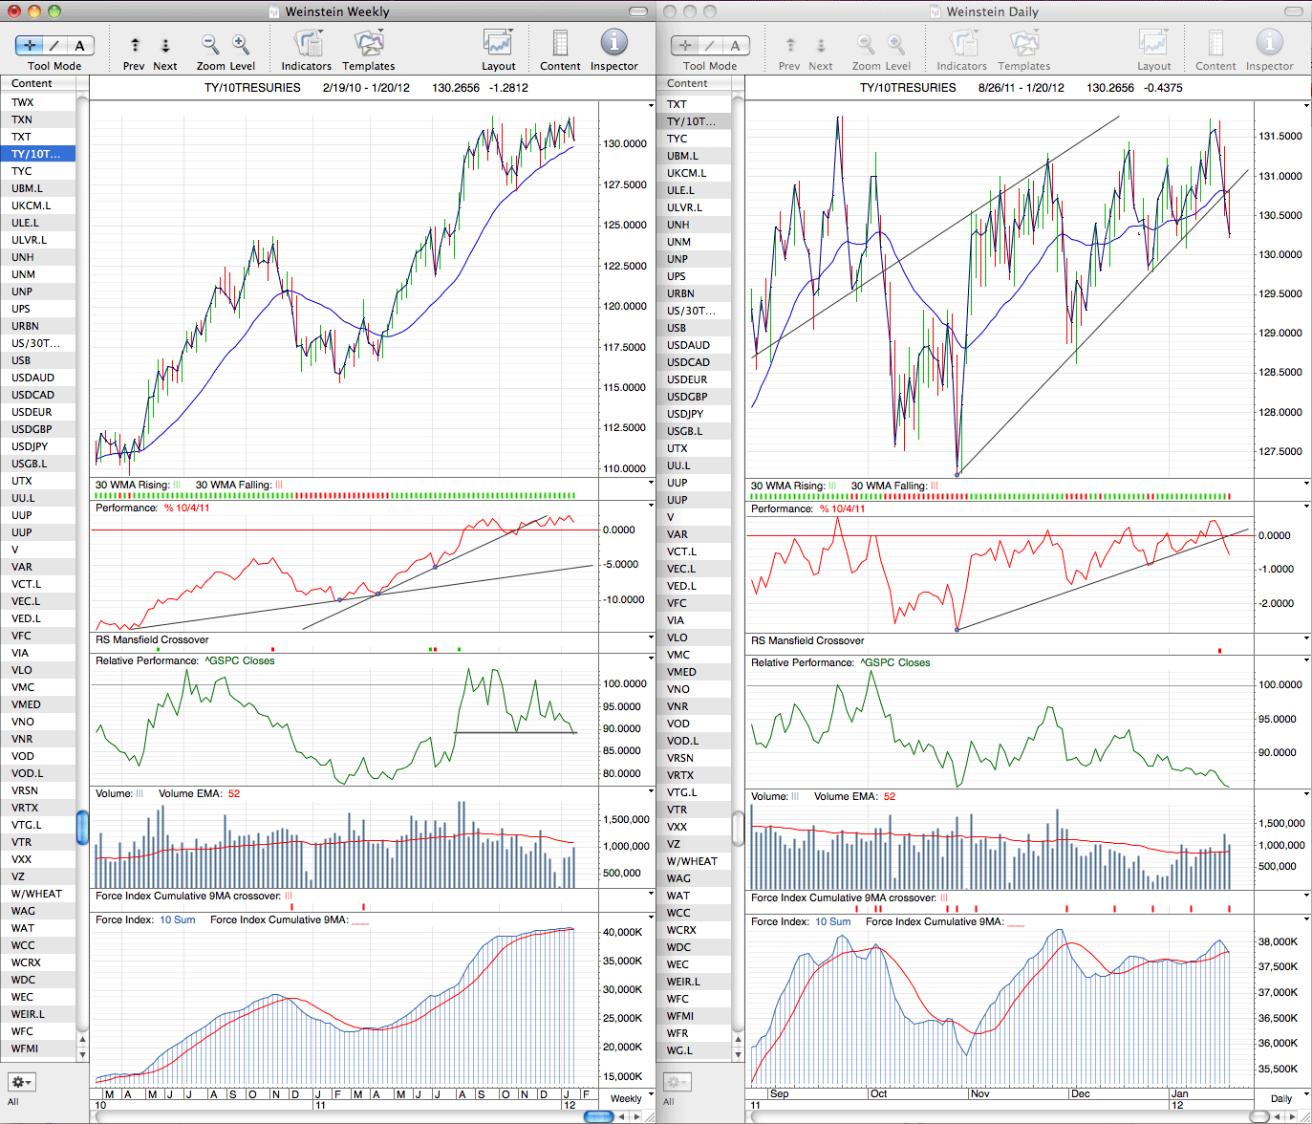The width and height of the screenshot is (1312, 1124).
Task: Click Daily chart horizontal scrollbar thumb
Action: (1259, 1116)
